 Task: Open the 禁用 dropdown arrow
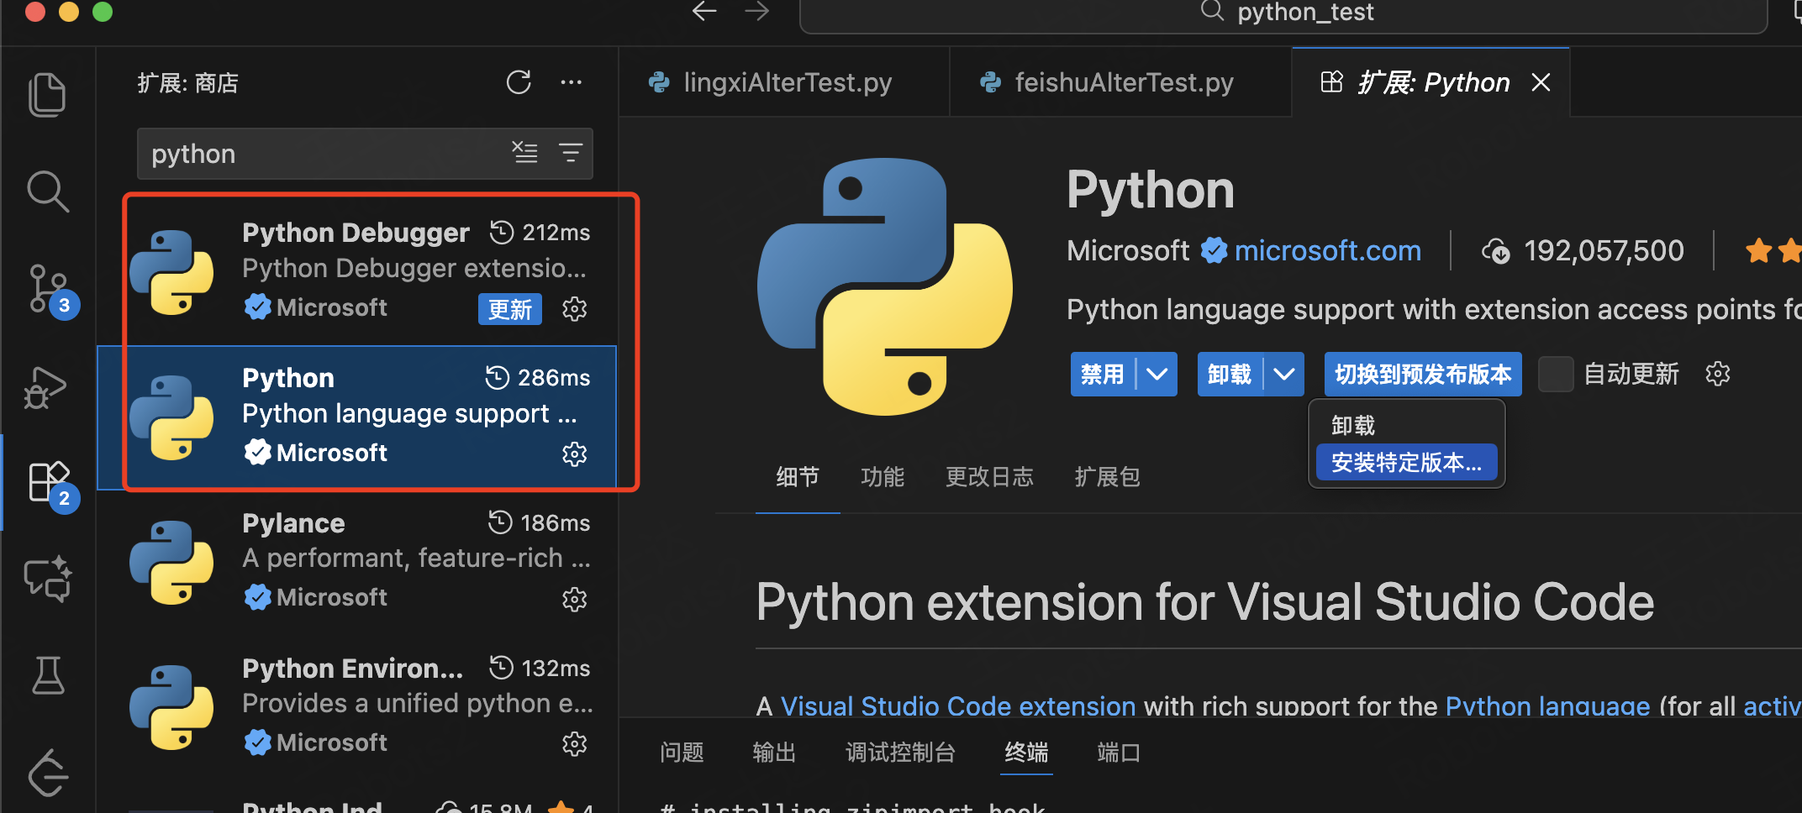[1157, 374]
